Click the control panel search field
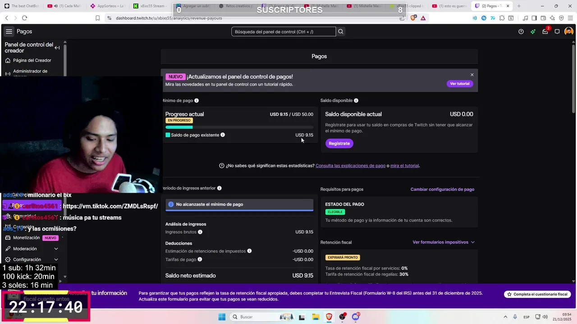The width and height of the screenshot is (577, 324). [x=284, y=31]
